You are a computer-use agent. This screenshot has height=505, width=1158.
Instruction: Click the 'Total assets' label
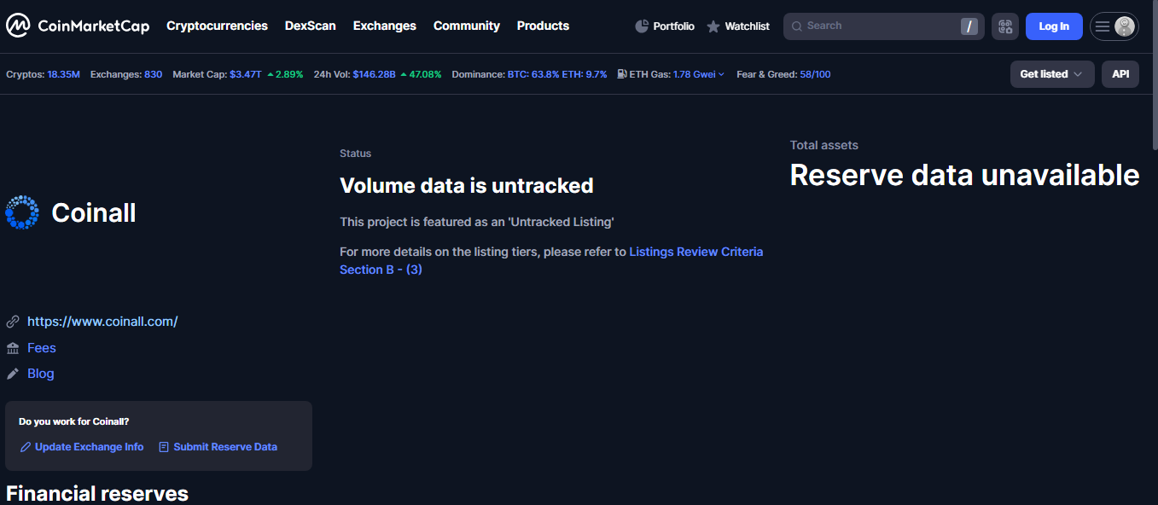pos(824,145)
